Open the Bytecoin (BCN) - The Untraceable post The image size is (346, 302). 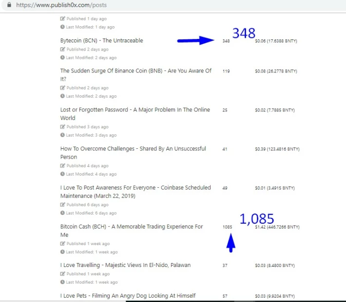point(101,40)
